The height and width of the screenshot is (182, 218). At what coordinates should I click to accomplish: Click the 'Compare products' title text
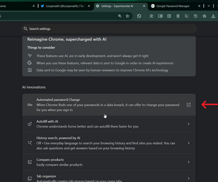click(x=50, y=160)
